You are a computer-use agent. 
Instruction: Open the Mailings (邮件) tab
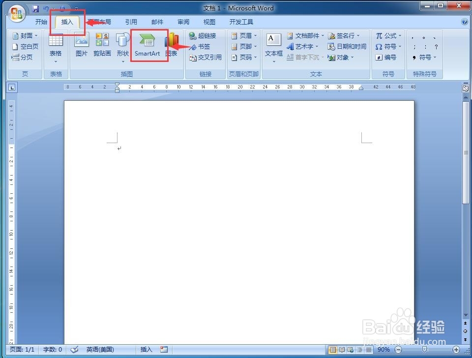coord(157,22)
